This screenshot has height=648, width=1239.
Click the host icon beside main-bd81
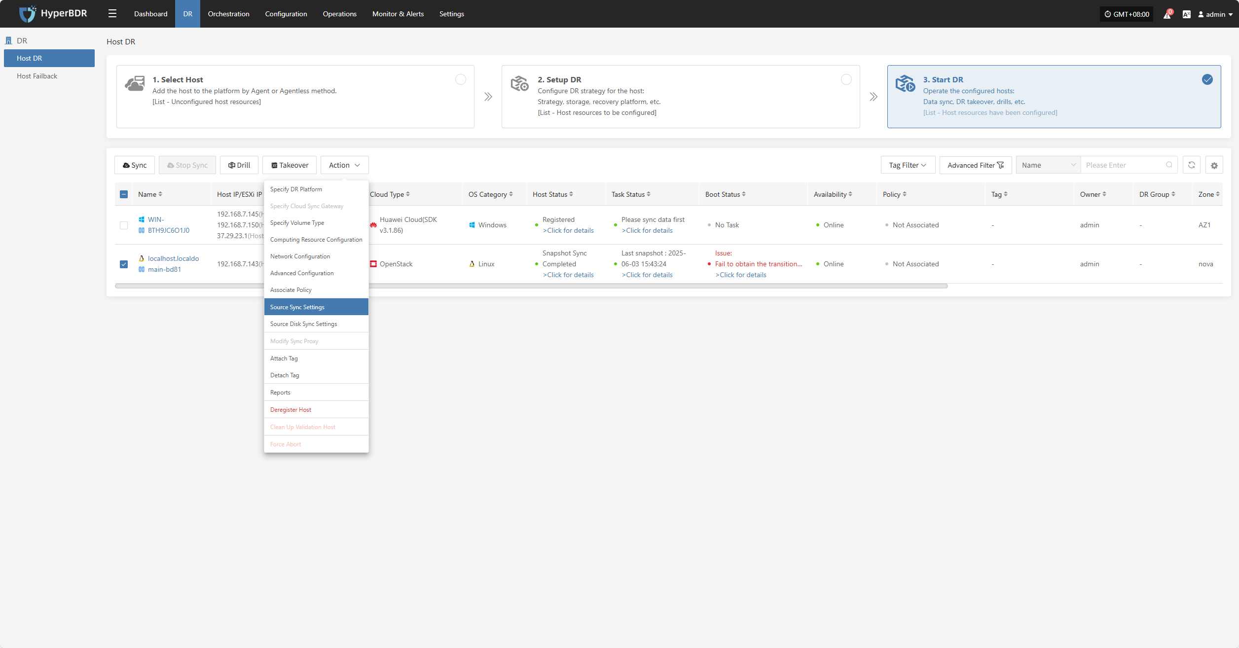point(142,269)
